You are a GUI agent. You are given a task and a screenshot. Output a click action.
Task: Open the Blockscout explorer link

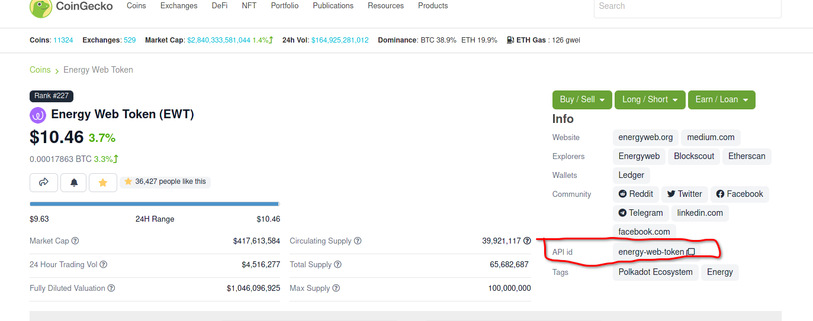694,156
